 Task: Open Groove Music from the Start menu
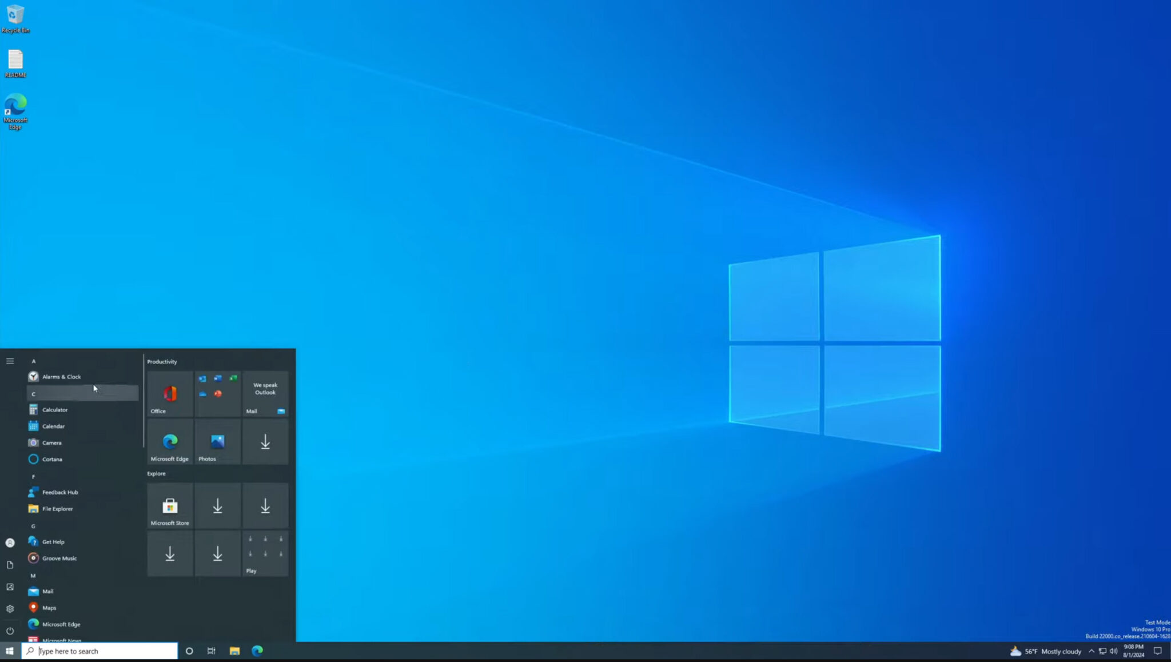(x=58, y=558)
